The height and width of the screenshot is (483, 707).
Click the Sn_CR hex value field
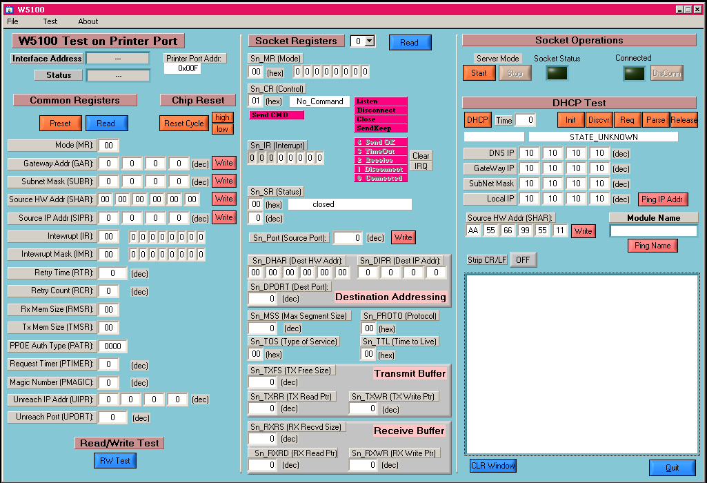pos(256,101)
